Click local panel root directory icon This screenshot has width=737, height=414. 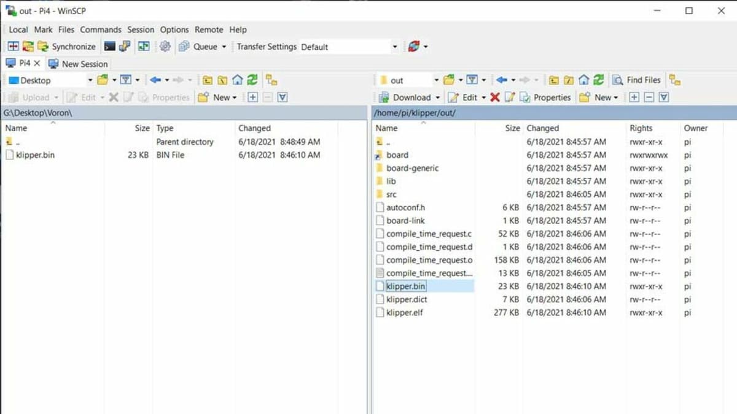pos(222,80)
